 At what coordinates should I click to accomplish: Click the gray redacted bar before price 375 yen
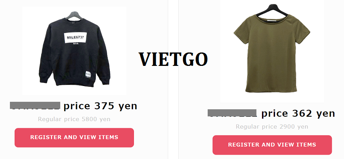pyautogui.click(x=35, y=105)
